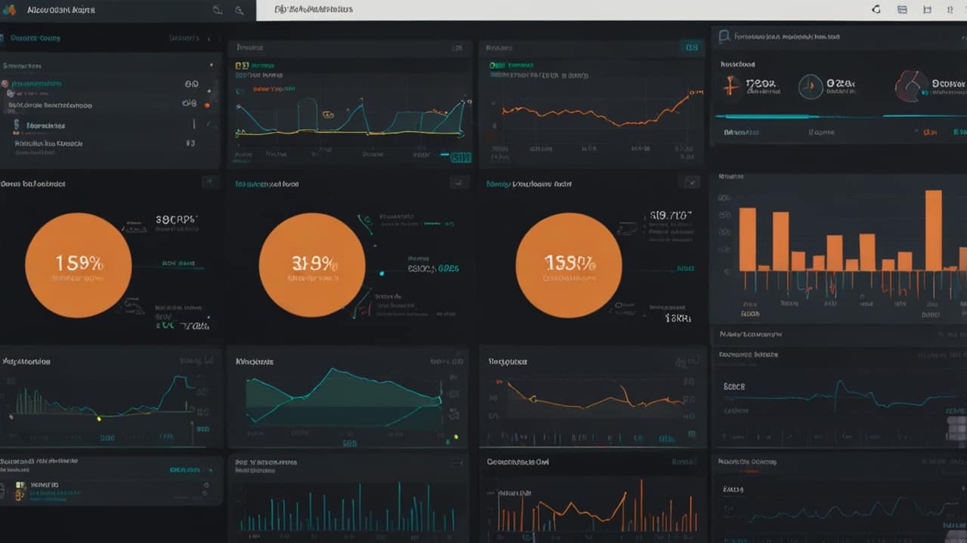967x543 pixels.
Task: Click the clock gauge icon in the summary panel
Action: click(x=811, y=86)
